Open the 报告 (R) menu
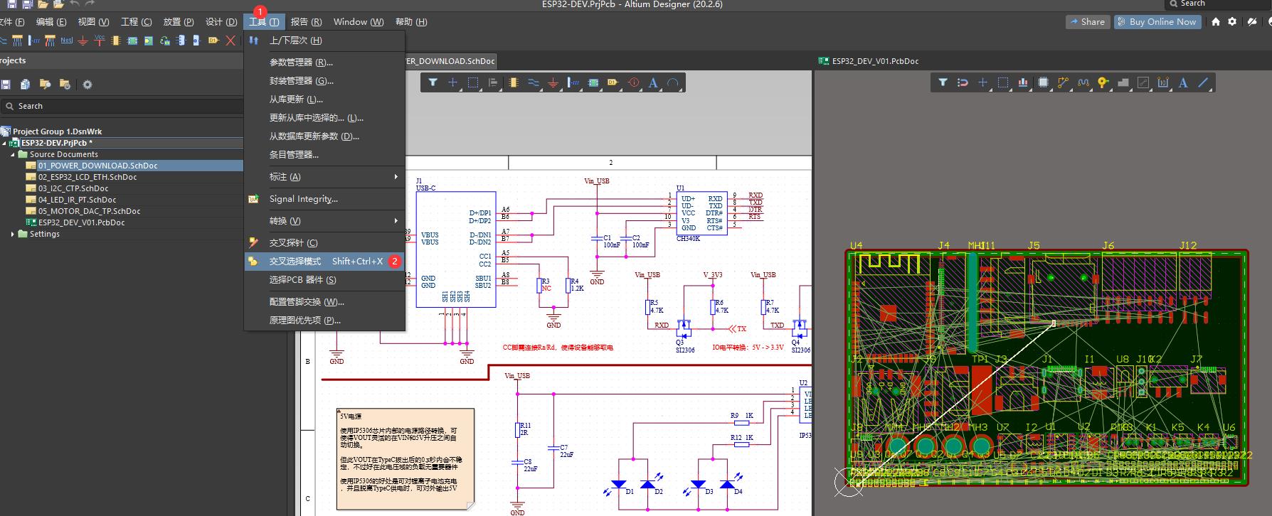 tap(306, 22)
